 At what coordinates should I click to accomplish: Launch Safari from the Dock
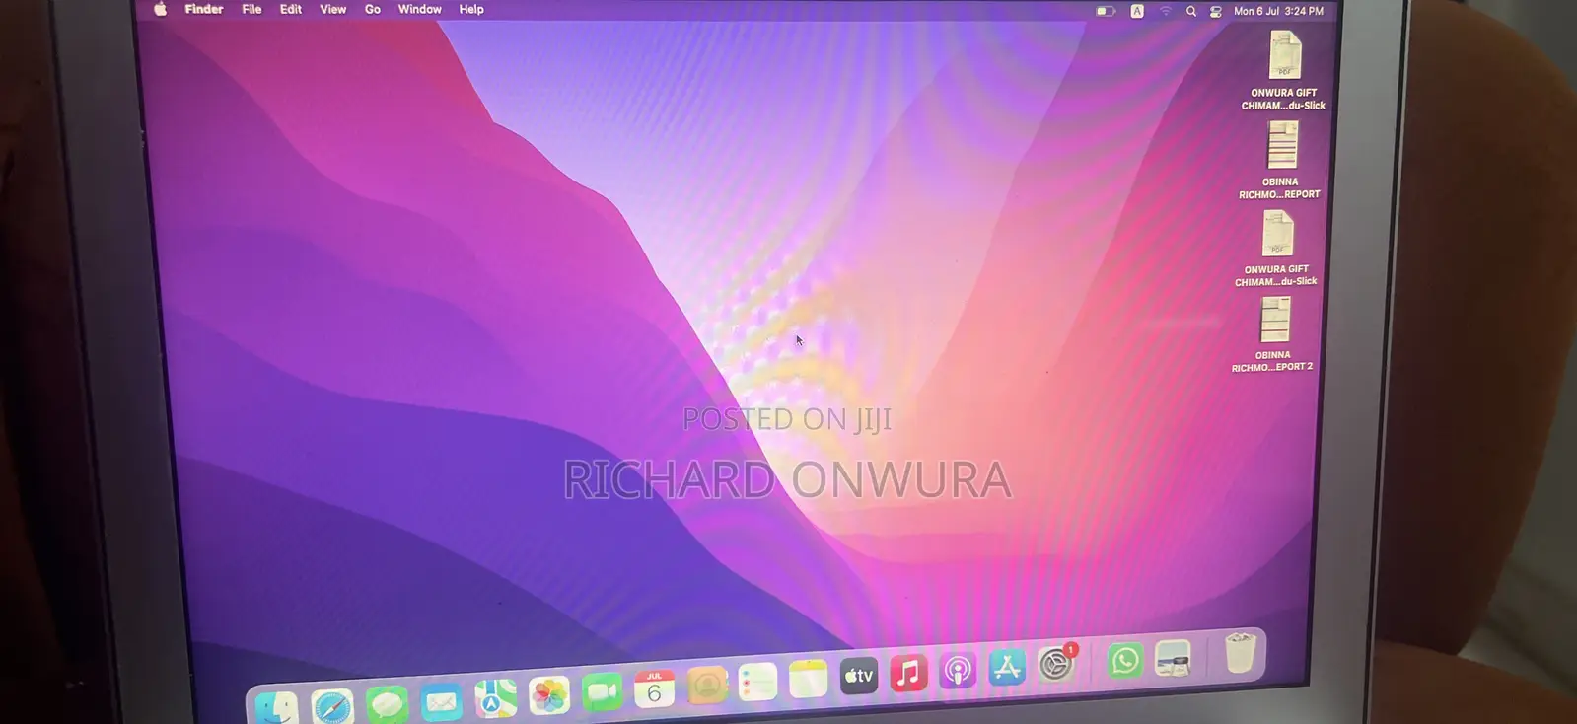332,706
